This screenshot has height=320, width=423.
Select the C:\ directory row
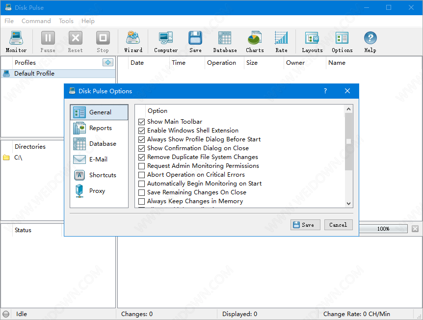32,158
